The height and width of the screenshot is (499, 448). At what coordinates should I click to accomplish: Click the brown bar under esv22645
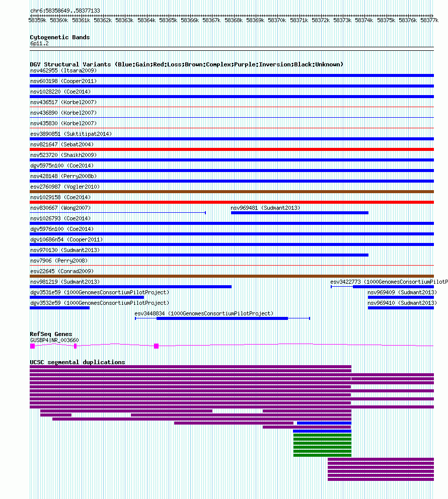coord(232,276)
